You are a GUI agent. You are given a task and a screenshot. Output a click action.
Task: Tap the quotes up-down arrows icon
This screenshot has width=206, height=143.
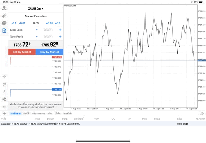click(4, 15)
